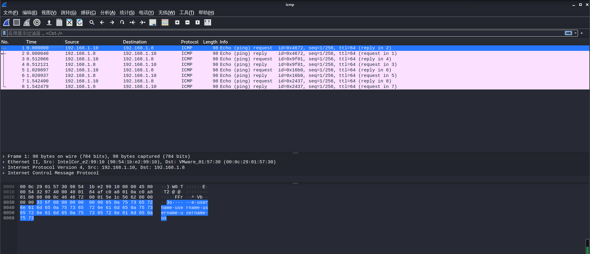Sort by the Source column header
Viewport: 590px width, 254px height.
tap(92, 42)
